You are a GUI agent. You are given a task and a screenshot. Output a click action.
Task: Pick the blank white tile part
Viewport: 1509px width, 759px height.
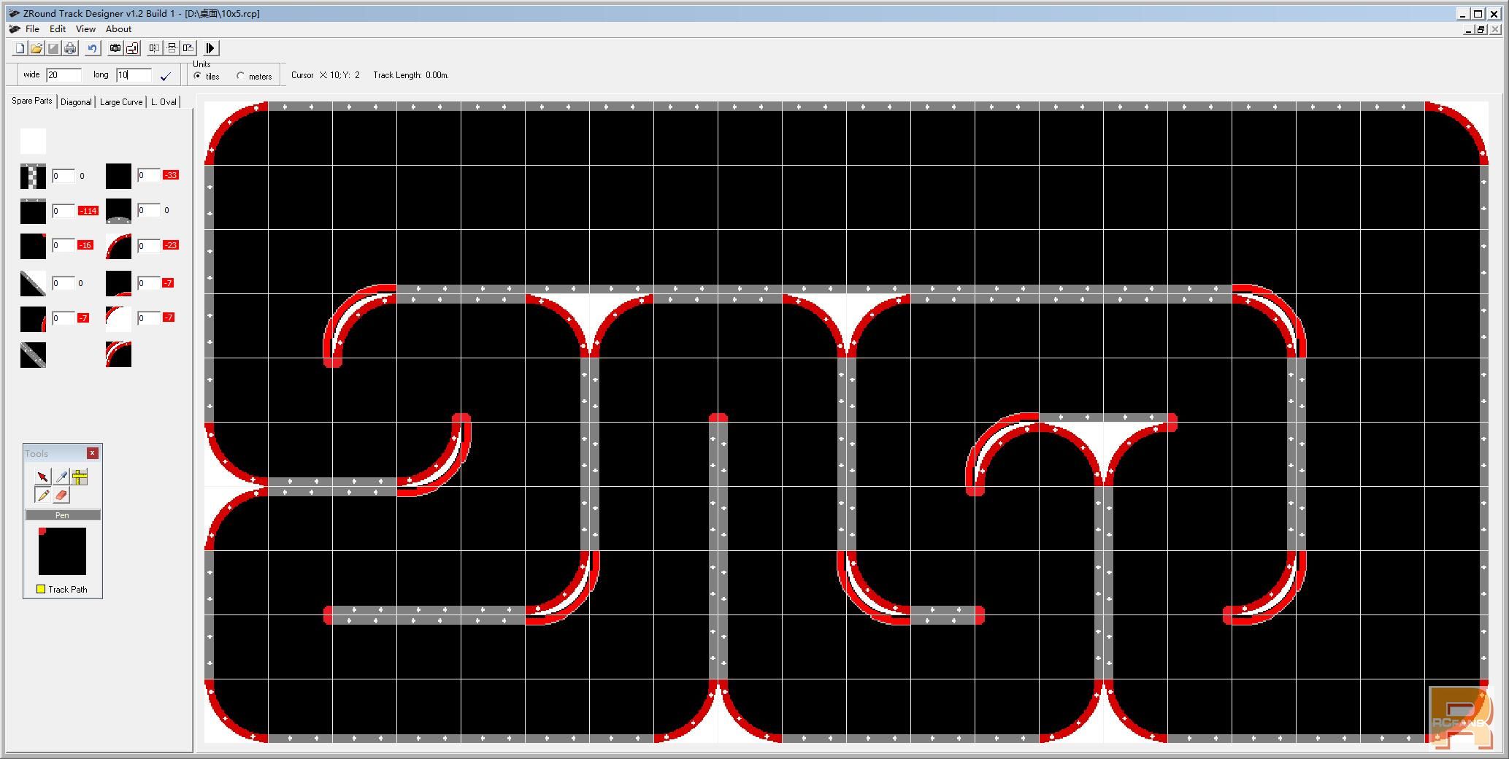[33, 141]
